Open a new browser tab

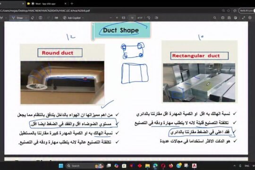point(72,4)
